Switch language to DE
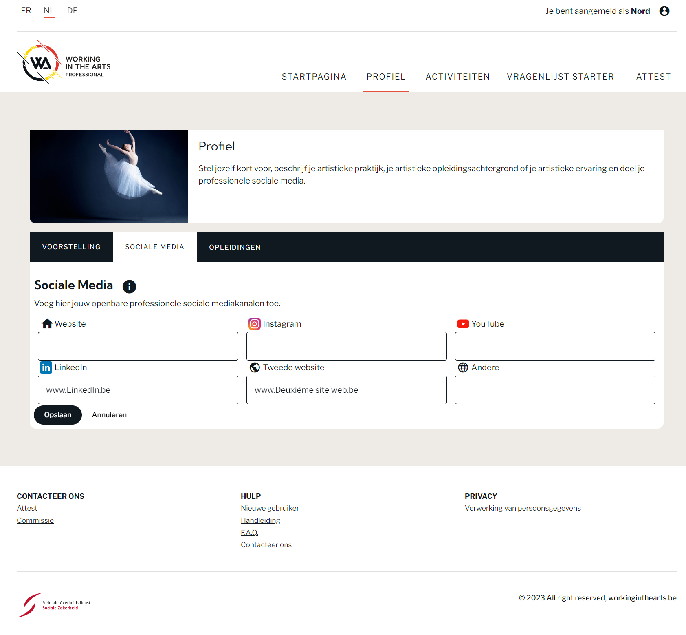 tap(73, 11)
